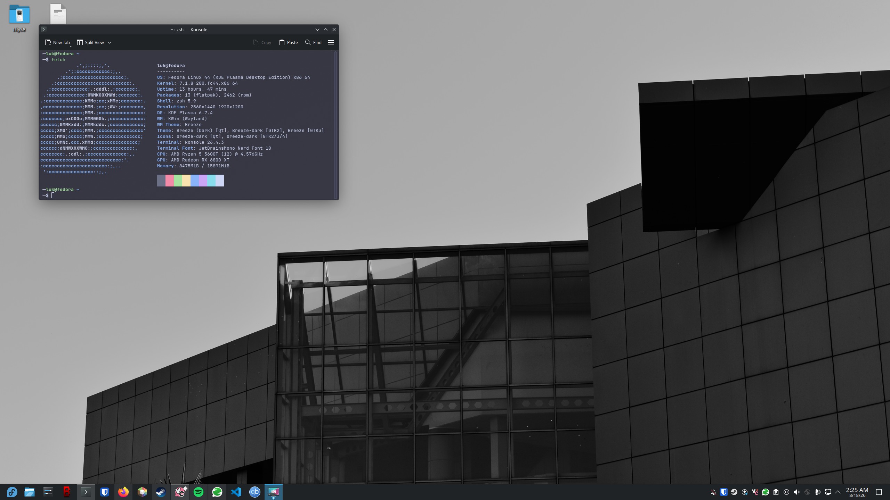This screenshot has width=890, height=500.
Task: Click the '$ fetch' command line in Konsole
Action: [x=55, y=60]
